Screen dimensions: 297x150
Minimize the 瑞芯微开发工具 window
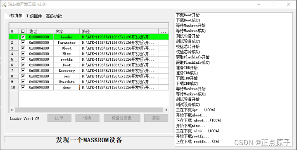[259, 5]
